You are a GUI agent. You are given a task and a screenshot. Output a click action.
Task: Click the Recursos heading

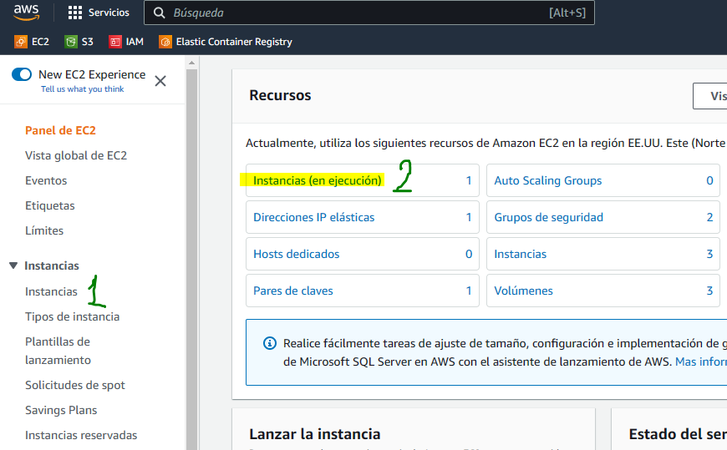pyautogui.click(x=280, y=95)
